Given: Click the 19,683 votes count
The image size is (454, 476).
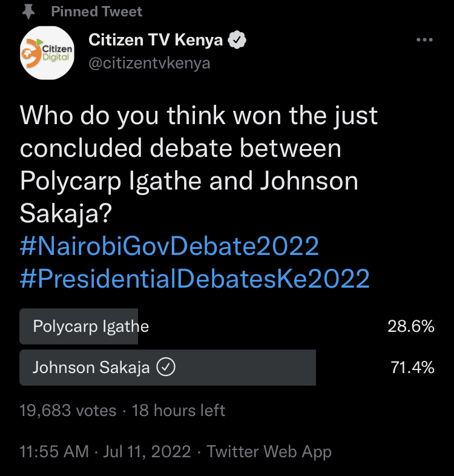Looking at the screenshot, I should point(68,411).
